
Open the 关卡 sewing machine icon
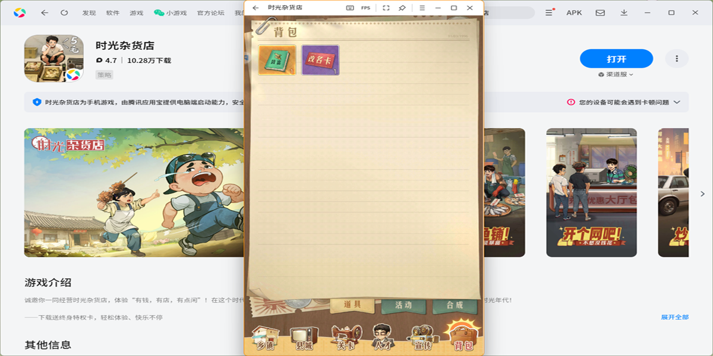click(x=345, y=338)
